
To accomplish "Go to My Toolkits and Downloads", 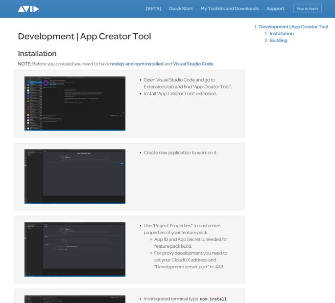I will point(230,8).
